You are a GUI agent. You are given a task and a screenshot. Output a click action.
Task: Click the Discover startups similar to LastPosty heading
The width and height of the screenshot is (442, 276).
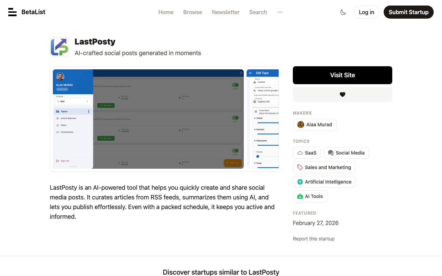click(221, 272)
